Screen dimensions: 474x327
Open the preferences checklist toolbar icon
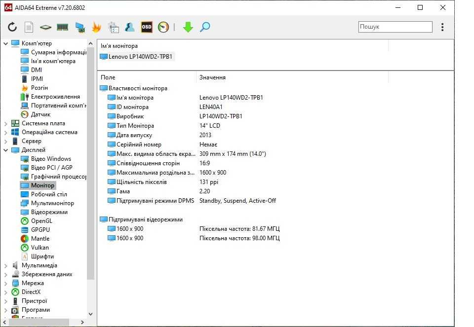114,27
